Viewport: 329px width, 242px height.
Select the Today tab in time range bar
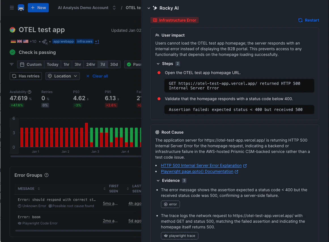pyautogui.click(x=52, y=64)
